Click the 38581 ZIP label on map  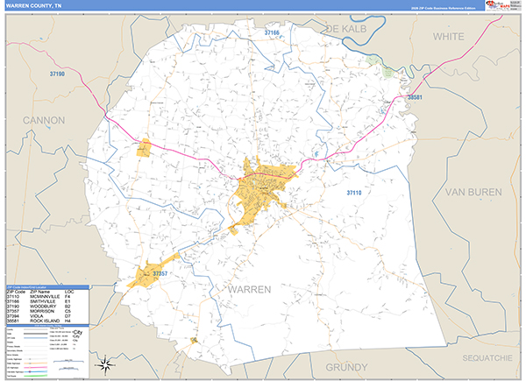pyautogui.click(x=415, y=97)
